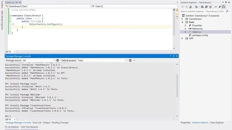Open Package Manager settings gear icon

coord(58,60)
